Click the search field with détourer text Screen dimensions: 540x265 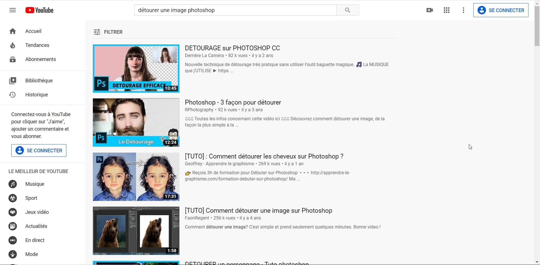coord(235,10)
